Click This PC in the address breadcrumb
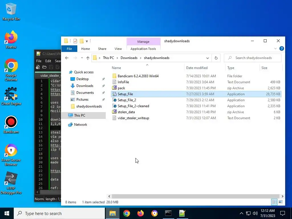This screenshot has height=219, width=292. point(108,58)
